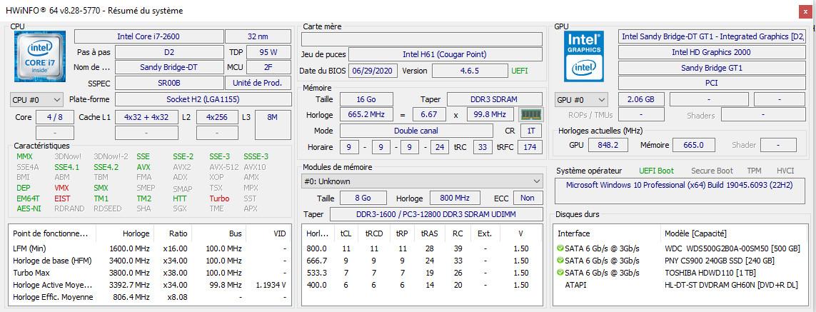816x312 pixels.
Task: Click the red EIST feature flag
Action: click(x=62, y=198)
